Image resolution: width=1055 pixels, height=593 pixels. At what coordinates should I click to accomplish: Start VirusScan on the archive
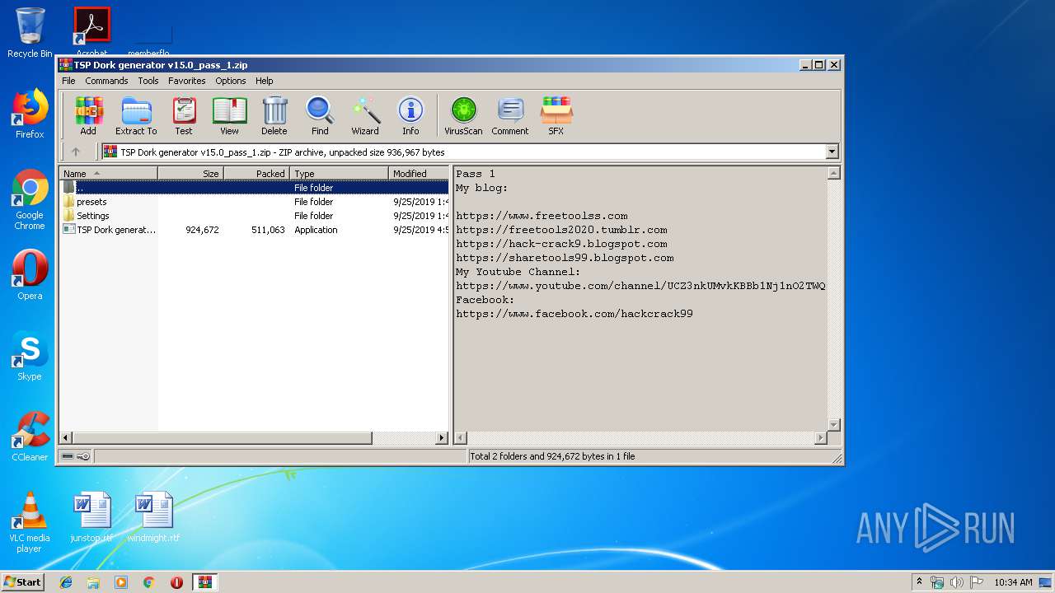click(x=463, y=115)
